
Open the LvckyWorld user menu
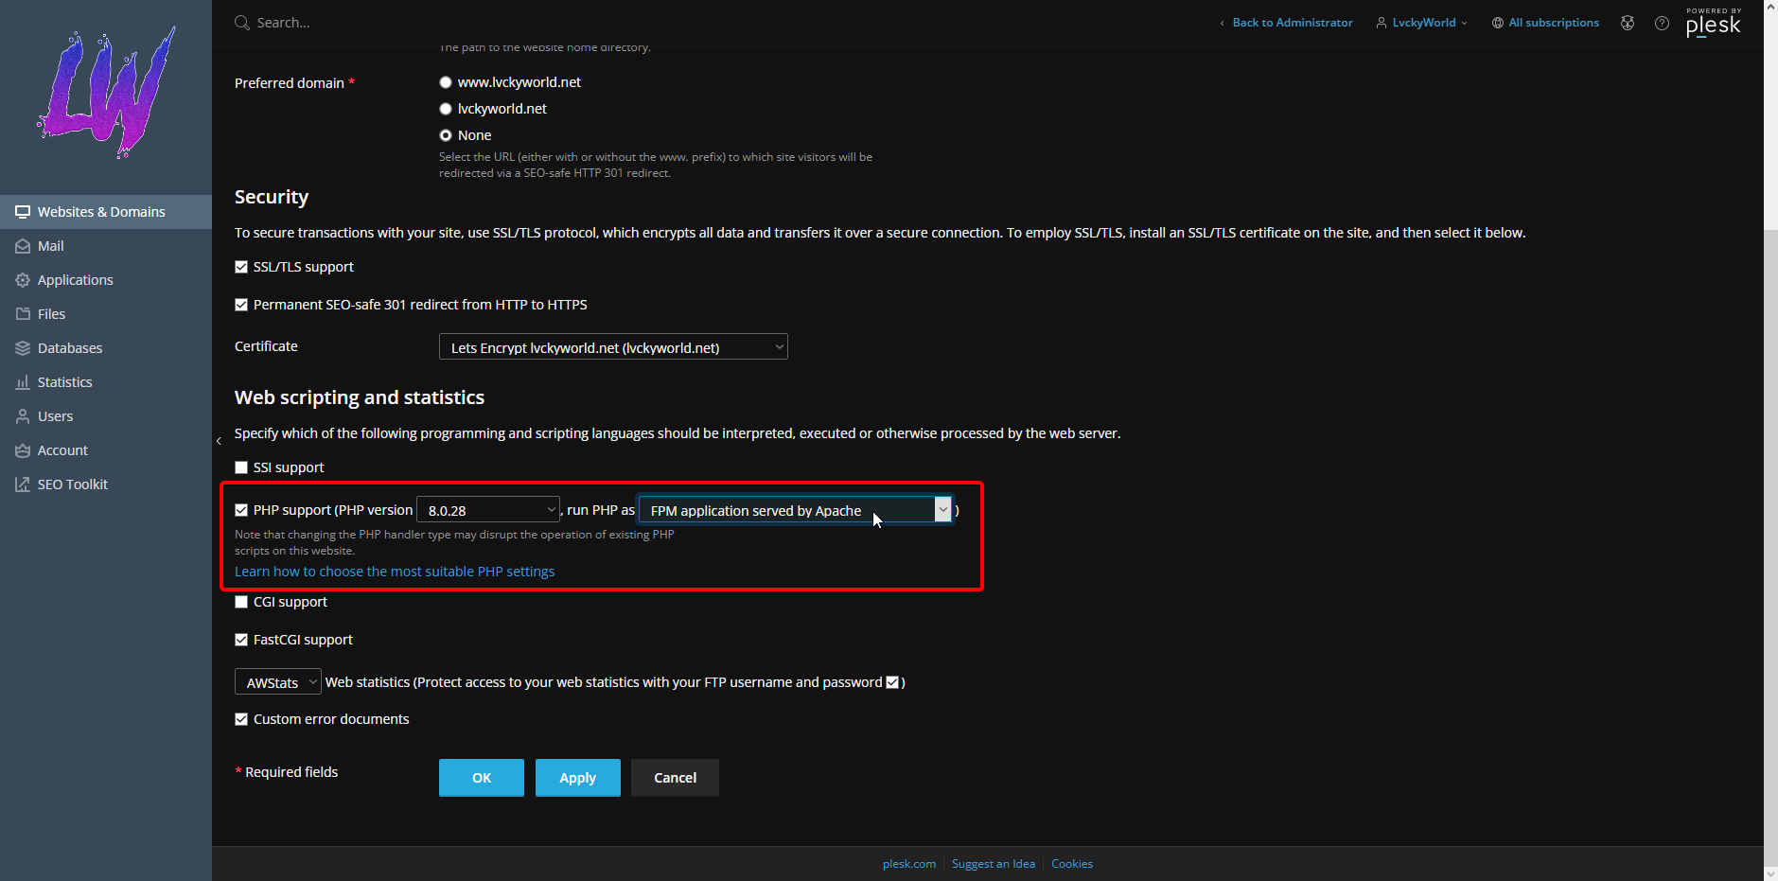tap(1422, 23)
